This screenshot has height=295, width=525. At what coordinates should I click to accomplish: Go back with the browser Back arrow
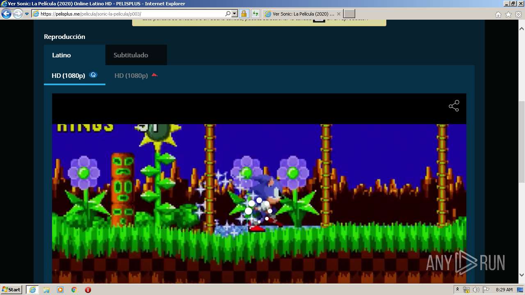[x=6, y=14]
